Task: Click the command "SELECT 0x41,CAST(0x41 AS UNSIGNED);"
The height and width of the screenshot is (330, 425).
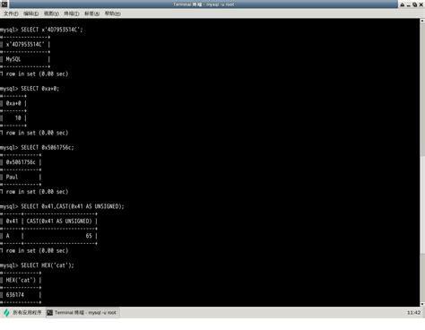Action: point(73,206)
